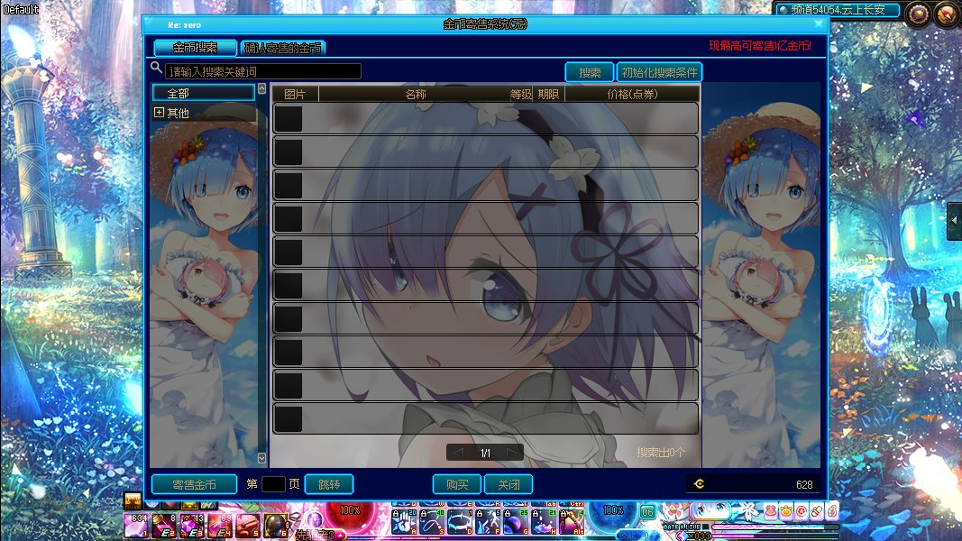Viewport: 962px width, 541px height.
Task: Sort by the 期限 column header
Action: (x=548, y=94)
